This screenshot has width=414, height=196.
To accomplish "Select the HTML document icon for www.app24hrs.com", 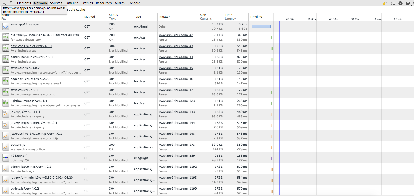I will click(x=6, y=26).
